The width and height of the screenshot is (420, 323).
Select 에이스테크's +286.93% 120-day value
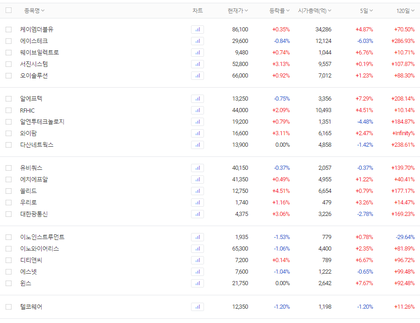(x=403, y=41)
